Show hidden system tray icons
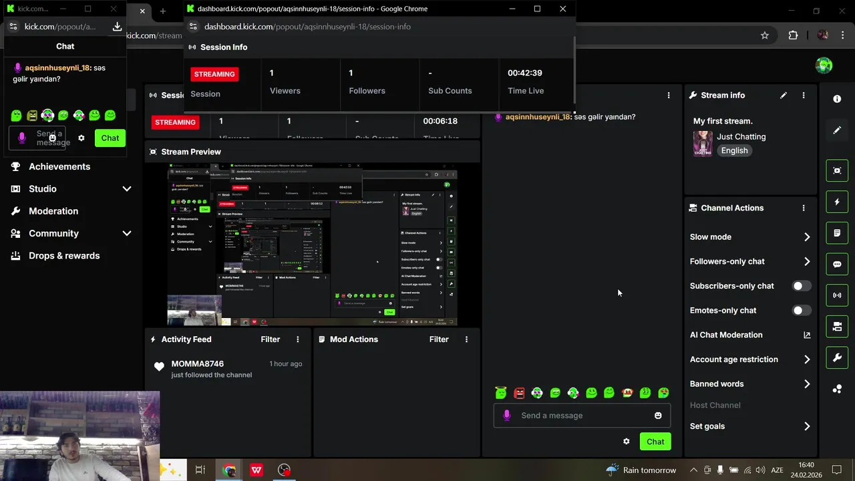 [x=693, y=470]
